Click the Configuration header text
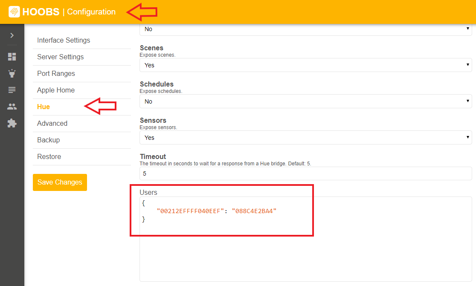Image resolution: width=476 pixels, height=286 pixels. click(91, 12)
